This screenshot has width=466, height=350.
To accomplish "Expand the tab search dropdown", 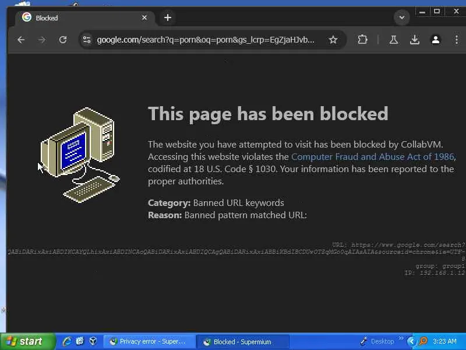I will (402, 17).
